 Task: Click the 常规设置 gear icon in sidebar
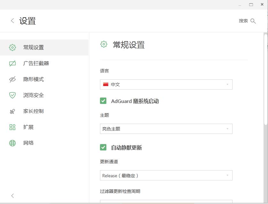[x=12, y=47]
